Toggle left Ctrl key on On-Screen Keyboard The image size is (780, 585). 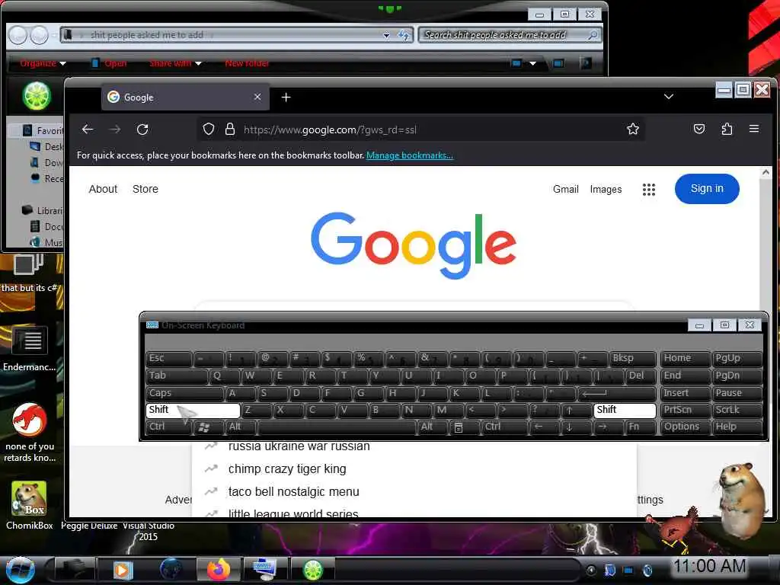click(x=168, y=427)
